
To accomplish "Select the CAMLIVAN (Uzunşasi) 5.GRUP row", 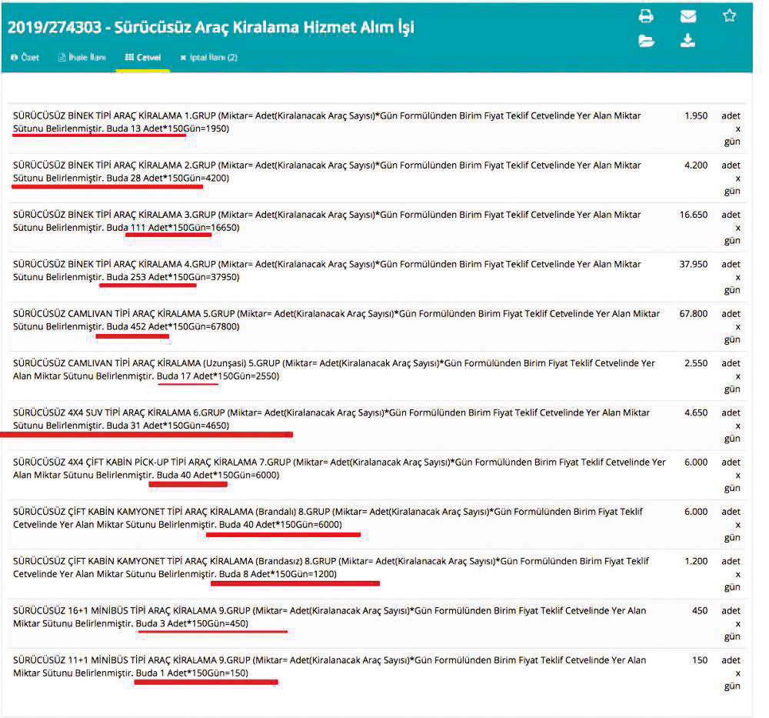I will click(x=334, y=369).
